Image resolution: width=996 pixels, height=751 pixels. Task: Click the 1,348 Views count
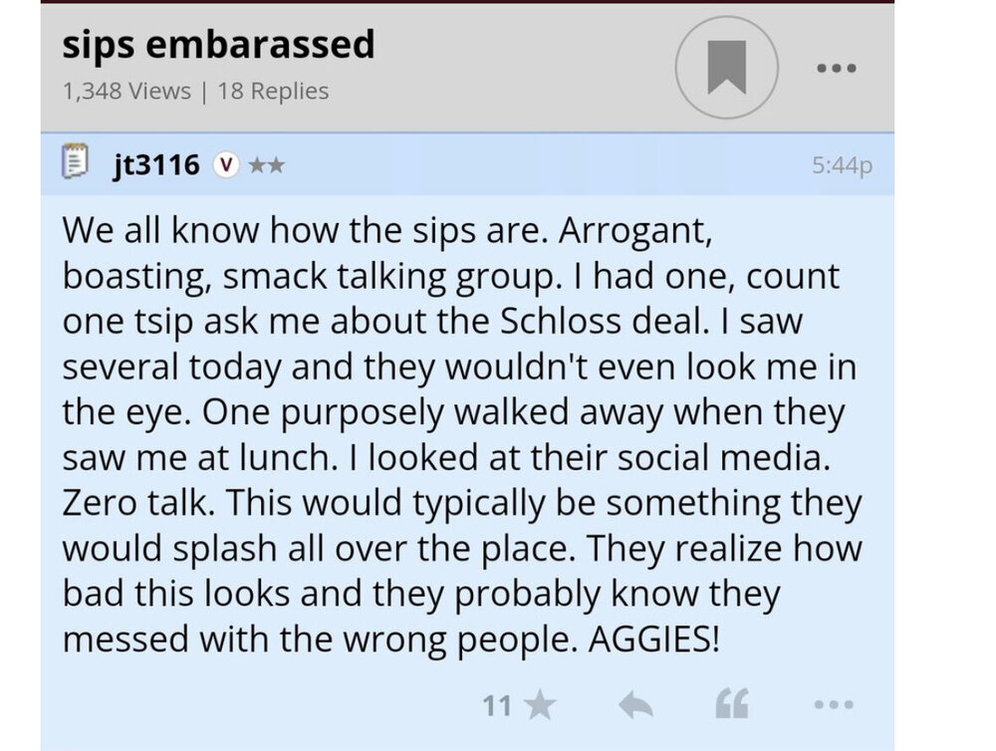[x=125, y=92]
